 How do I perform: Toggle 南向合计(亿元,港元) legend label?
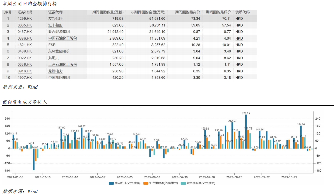128,183
